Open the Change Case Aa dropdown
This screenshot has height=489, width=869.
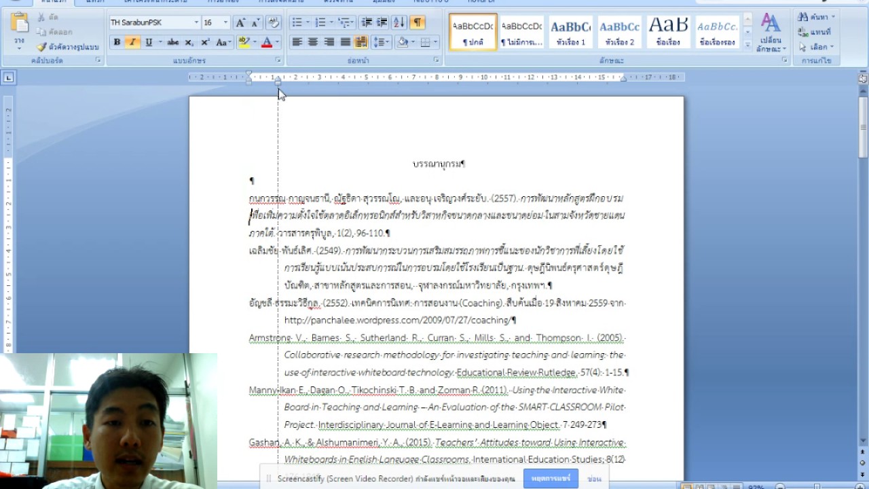click(223, 42)
